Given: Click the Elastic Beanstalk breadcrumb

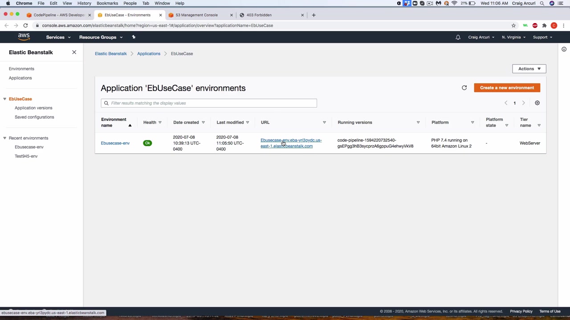Looking at the screenshot, I should point(111,54).
